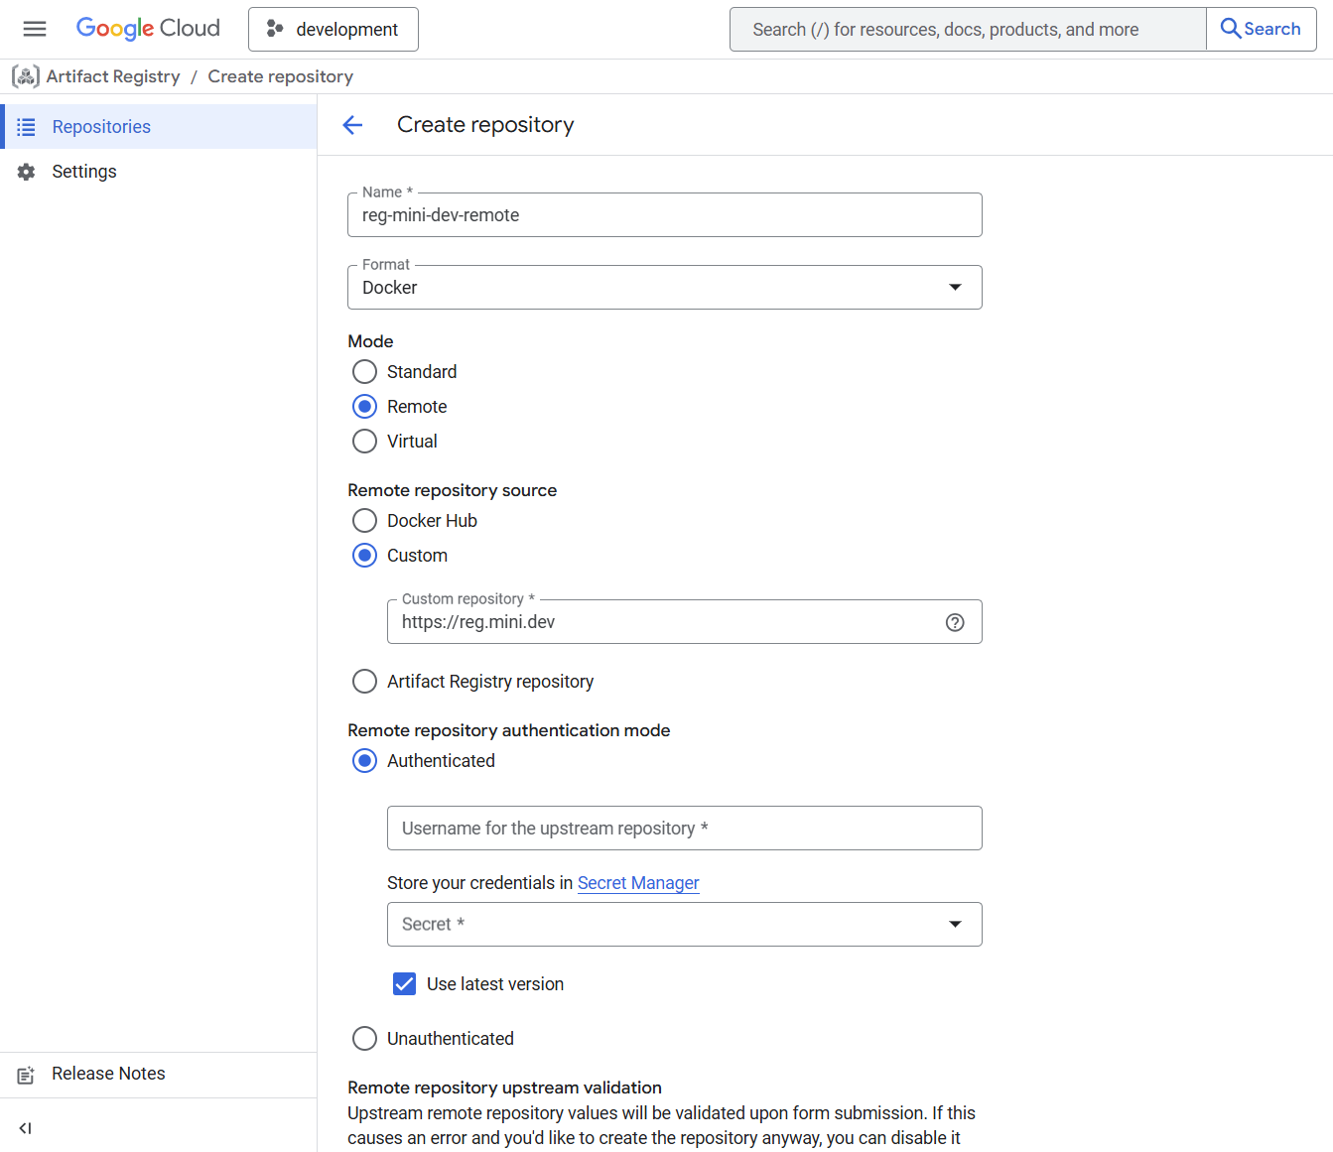Click the Google Cloud logo
The width and height of the screenshot is (1333, 1152).
[147, 28]
